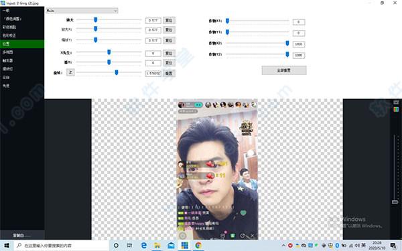Open Google Chrome from taskbar
This screenshot has height=251, width=402.
(x=198, y=246)
